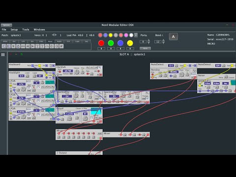The image size is (236, 177).
Task: Open the File menu
Action: pyautogui.click(x=4, y=29)
